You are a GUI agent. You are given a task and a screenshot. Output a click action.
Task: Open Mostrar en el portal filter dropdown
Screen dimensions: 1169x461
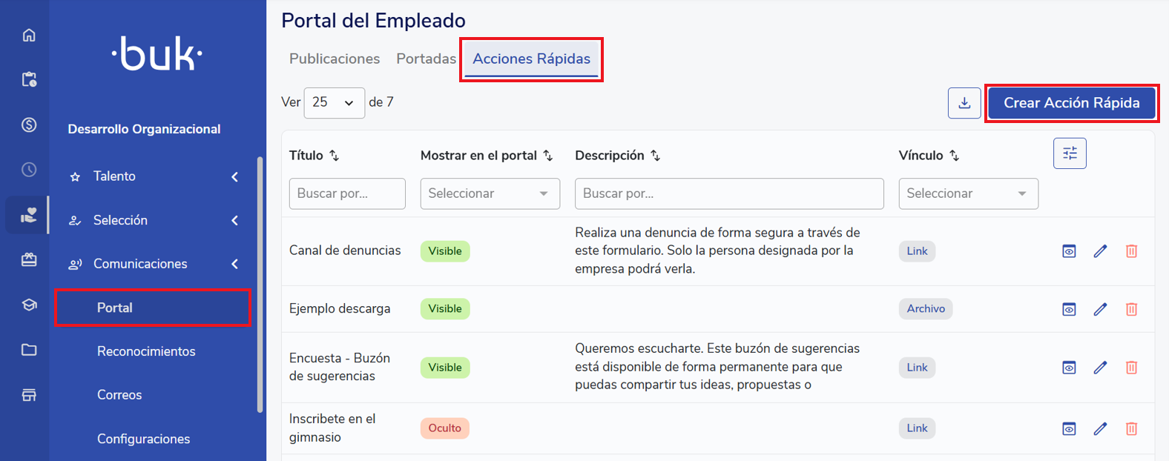[490, 193]
